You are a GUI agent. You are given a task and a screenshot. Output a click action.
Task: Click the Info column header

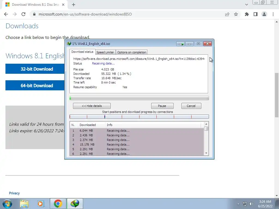153,125
